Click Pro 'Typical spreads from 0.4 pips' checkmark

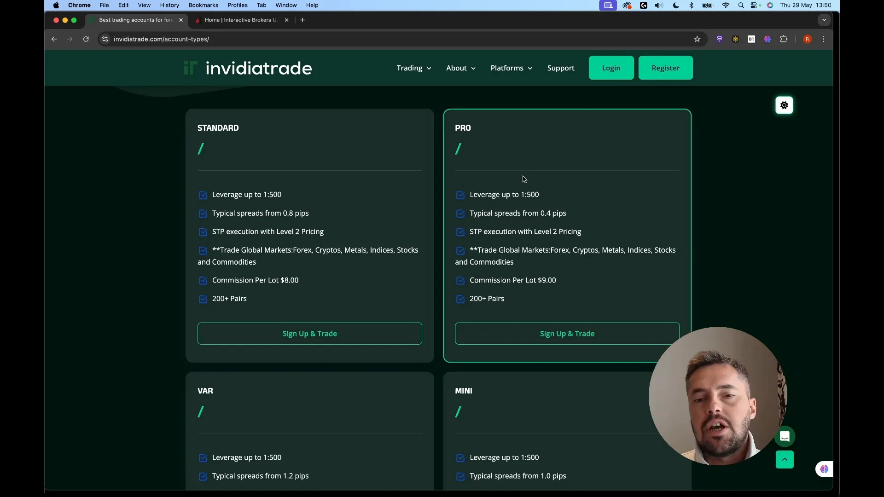point(460,214)
